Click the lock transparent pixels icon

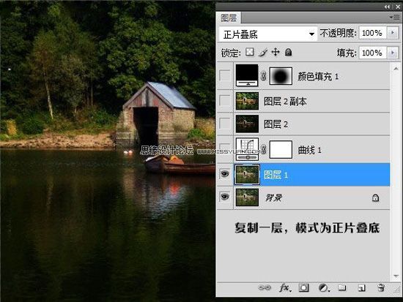tap(250, 52)
